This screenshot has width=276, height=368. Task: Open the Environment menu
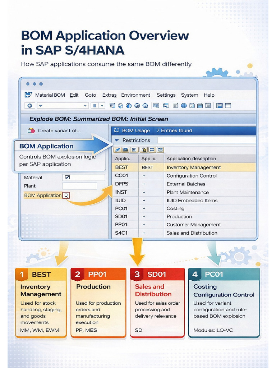135,95
